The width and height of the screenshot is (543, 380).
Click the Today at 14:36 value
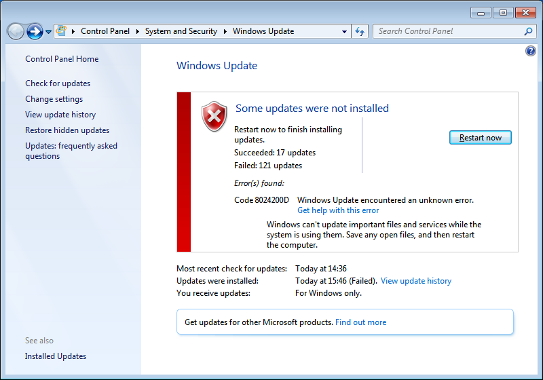(320, 269)
